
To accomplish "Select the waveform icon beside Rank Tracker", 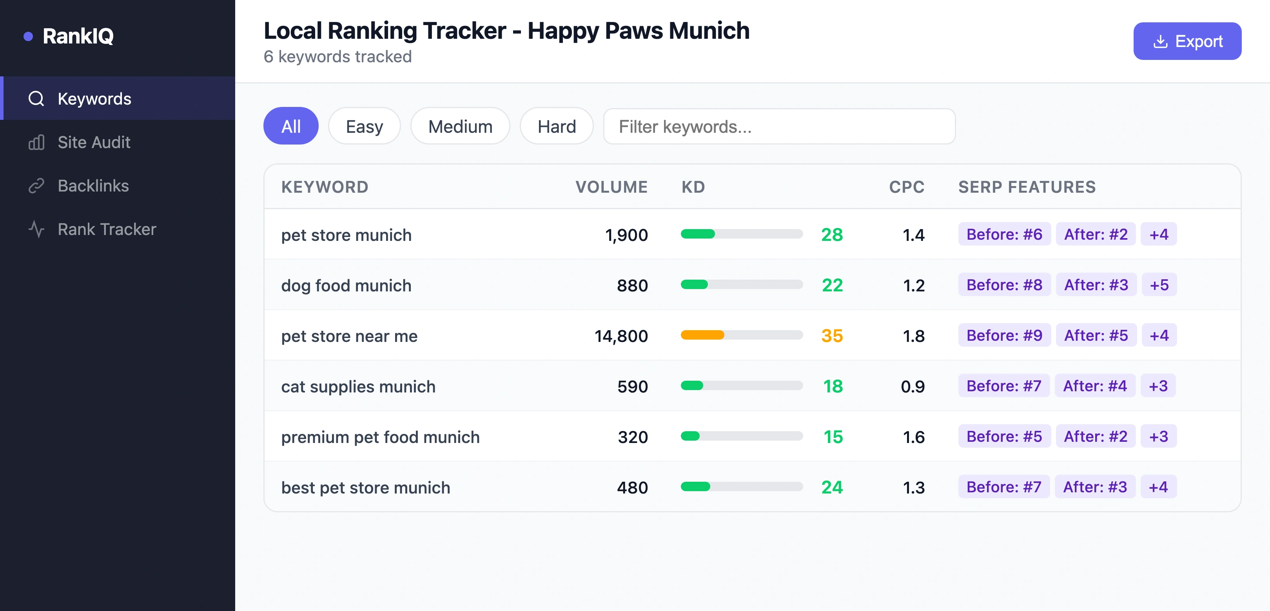I will [x=36, y=229].
